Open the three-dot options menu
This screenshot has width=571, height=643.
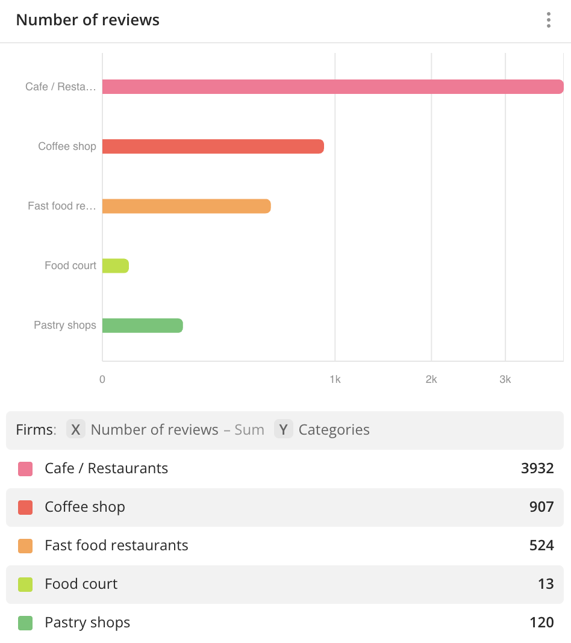pos(548,20)
